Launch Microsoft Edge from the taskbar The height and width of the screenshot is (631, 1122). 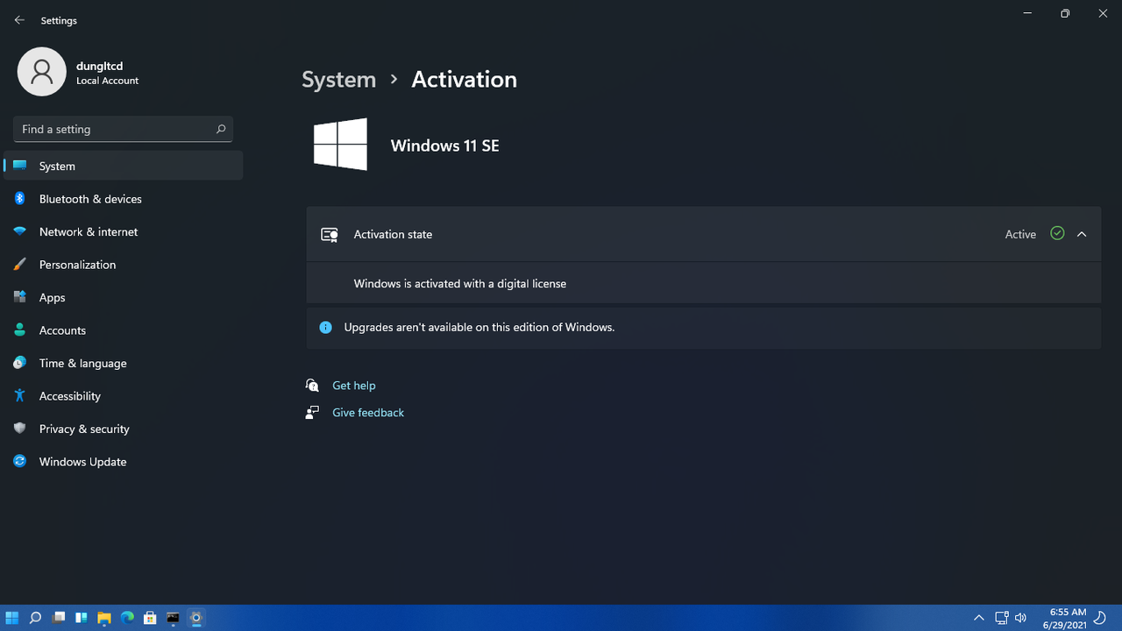coord(127,618)
